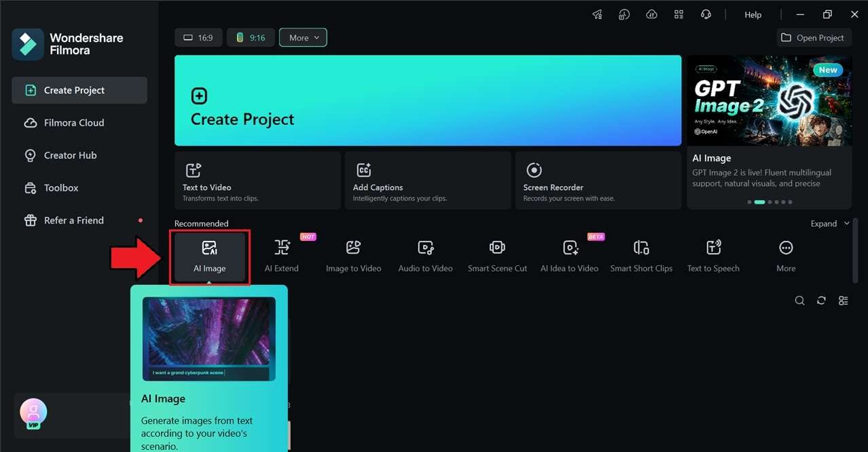This screenshot has height=452, width=868.
Task: Contact support via headset icon
Action: (x=706, y=14)
